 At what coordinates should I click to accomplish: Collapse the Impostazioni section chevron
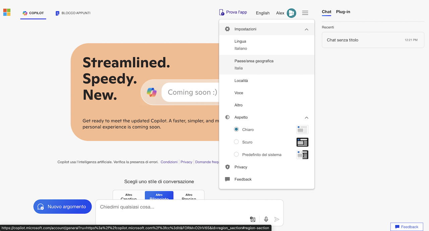click(x=306, y=30)
